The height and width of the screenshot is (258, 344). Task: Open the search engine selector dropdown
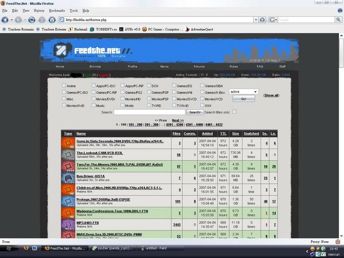tap(273, 20)
